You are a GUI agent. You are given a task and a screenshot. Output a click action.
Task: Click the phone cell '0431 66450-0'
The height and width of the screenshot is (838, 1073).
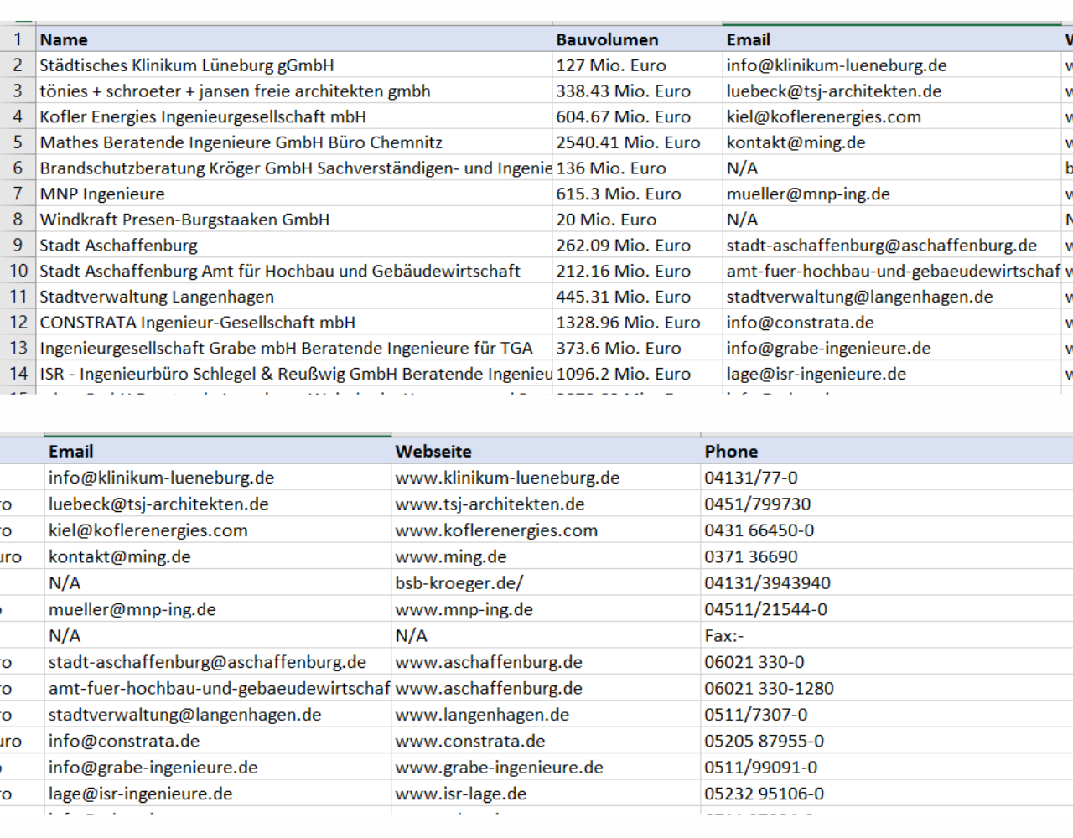tap(887, 530)
